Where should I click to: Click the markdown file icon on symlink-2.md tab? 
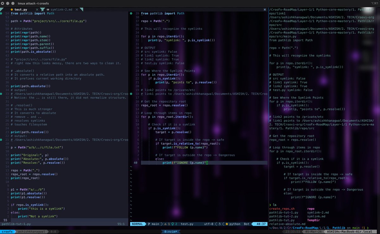click(47, 10)
